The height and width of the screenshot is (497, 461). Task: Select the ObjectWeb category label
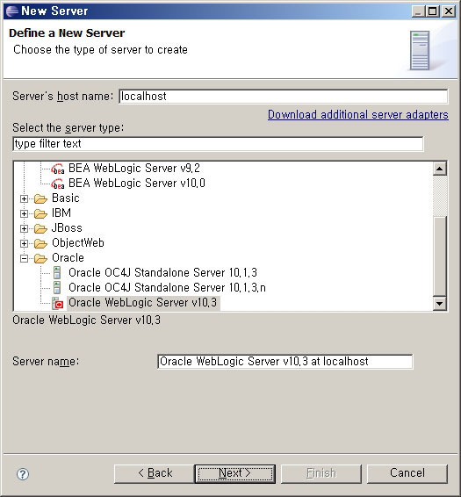pos(78,243)
